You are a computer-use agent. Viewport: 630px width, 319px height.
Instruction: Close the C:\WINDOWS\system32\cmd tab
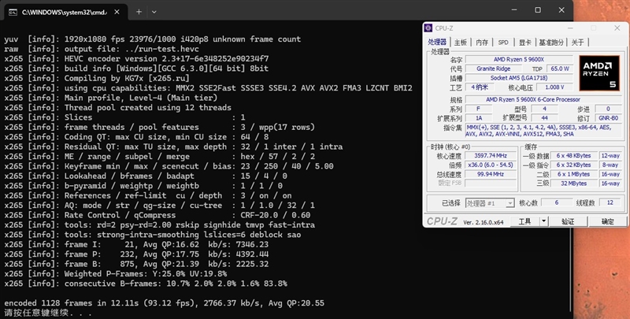coord(119,12)
